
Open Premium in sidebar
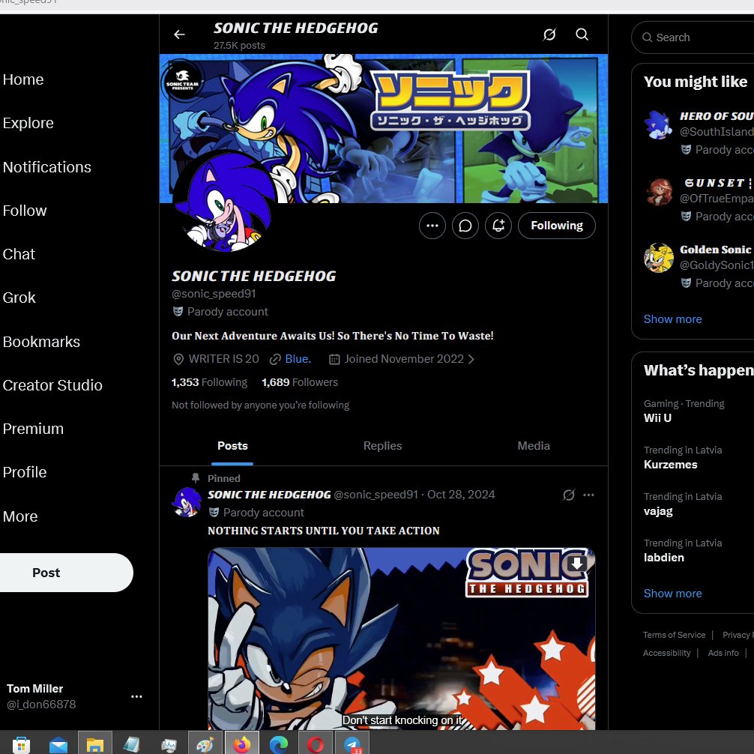pyautogui.click(x=33, y=429)
